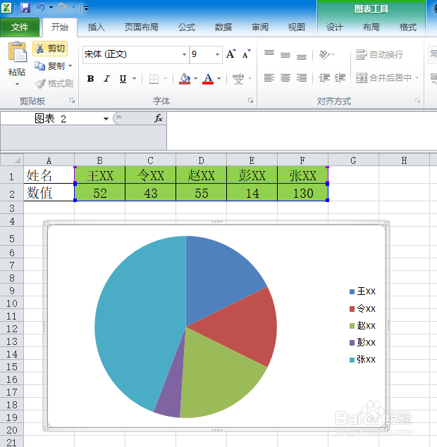
Task: Open the font size dropdown
Action: (x=218, y=54)
